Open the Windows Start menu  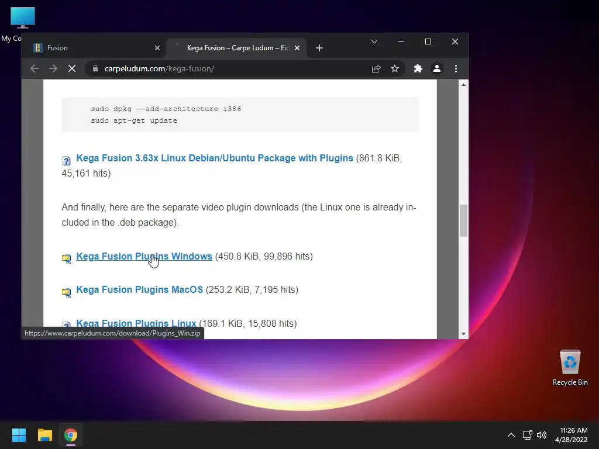pos(19,435)
